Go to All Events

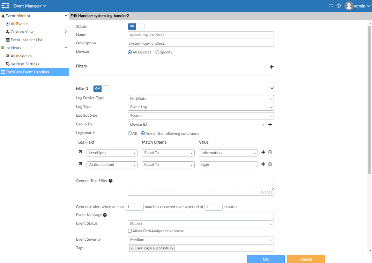tap(19, 24)
